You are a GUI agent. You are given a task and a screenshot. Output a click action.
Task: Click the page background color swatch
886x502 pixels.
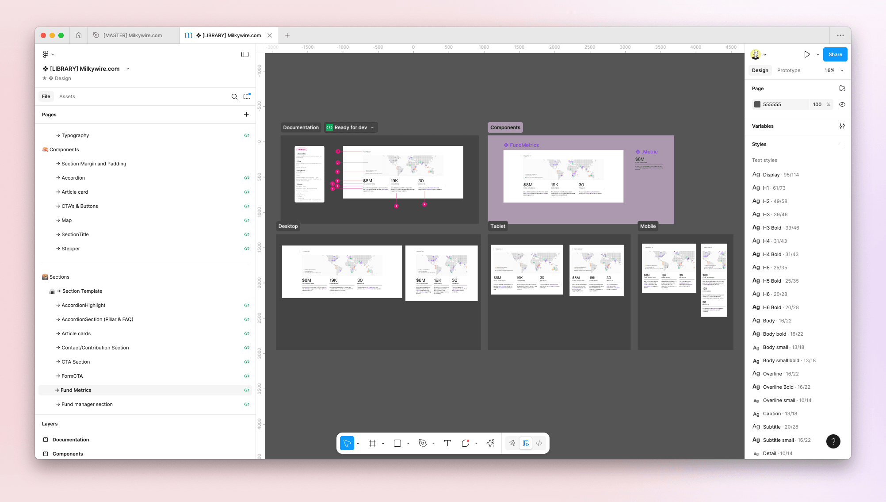coord(757,104)
